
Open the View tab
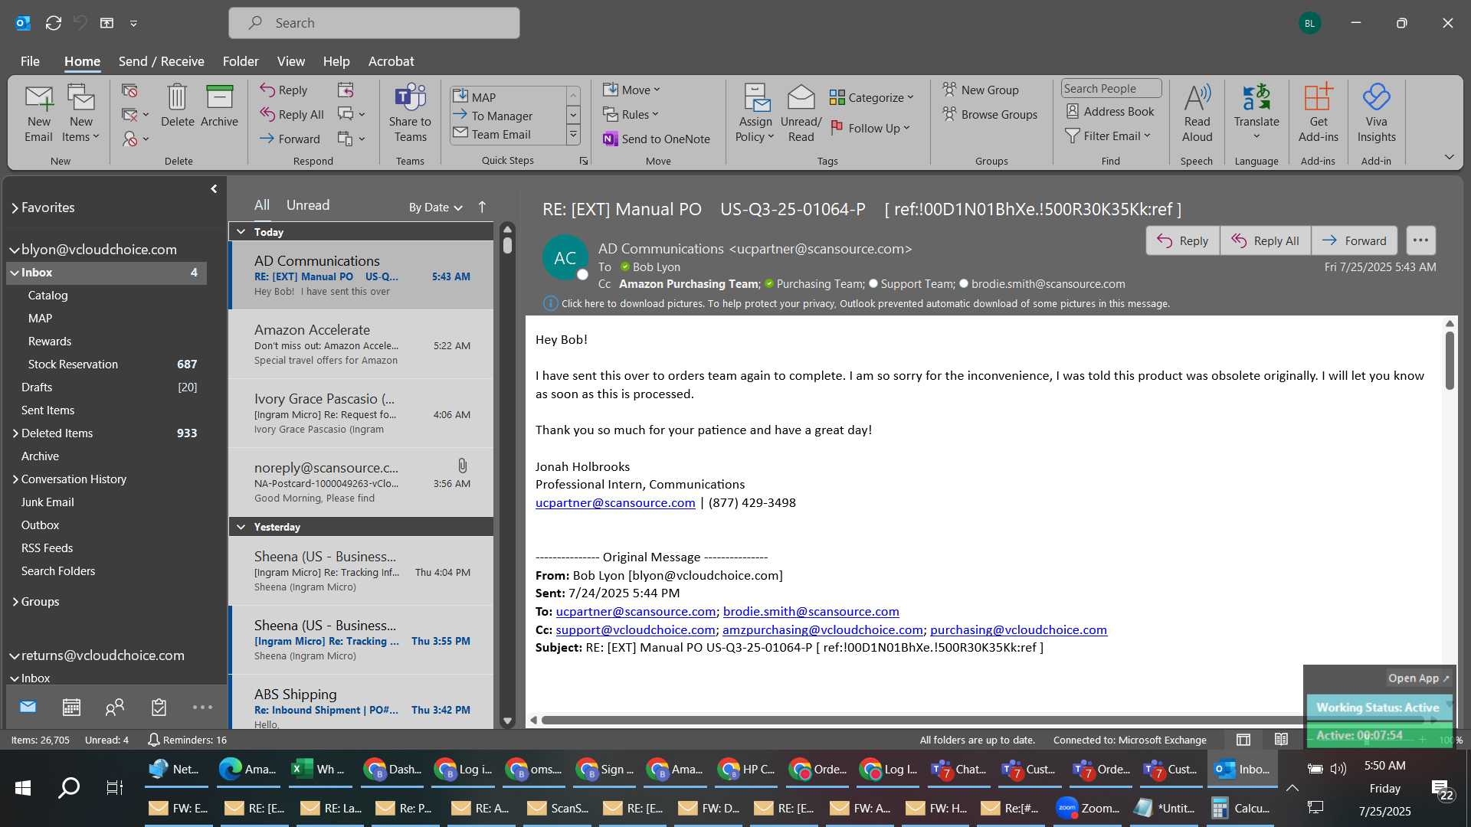[x=290, y=61]
